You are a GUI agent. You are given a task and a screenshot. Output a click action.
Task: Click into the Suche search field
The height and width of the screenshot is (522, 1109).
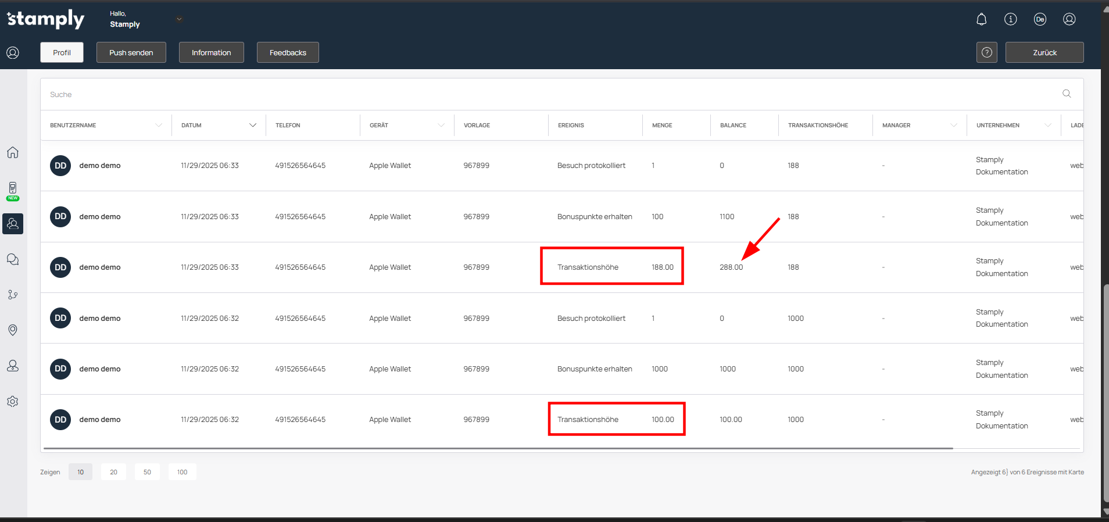pos(523,94)
